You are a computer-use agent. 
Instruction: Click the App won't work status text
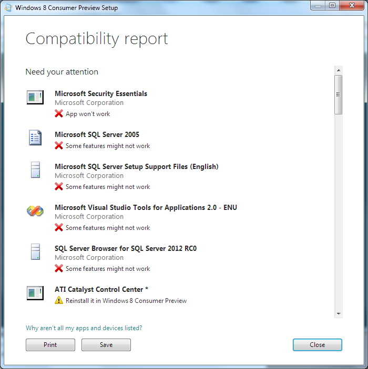pos(88,114)
